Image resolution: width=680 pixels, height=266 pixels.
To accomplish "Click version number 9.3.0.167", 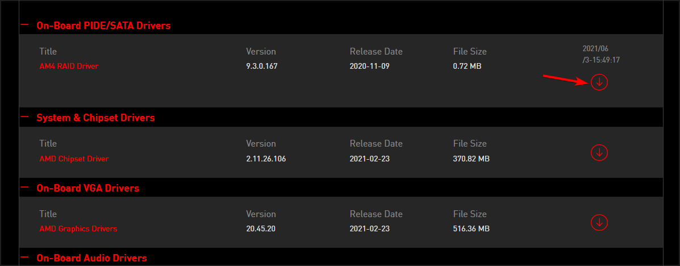I will (261, 66).
